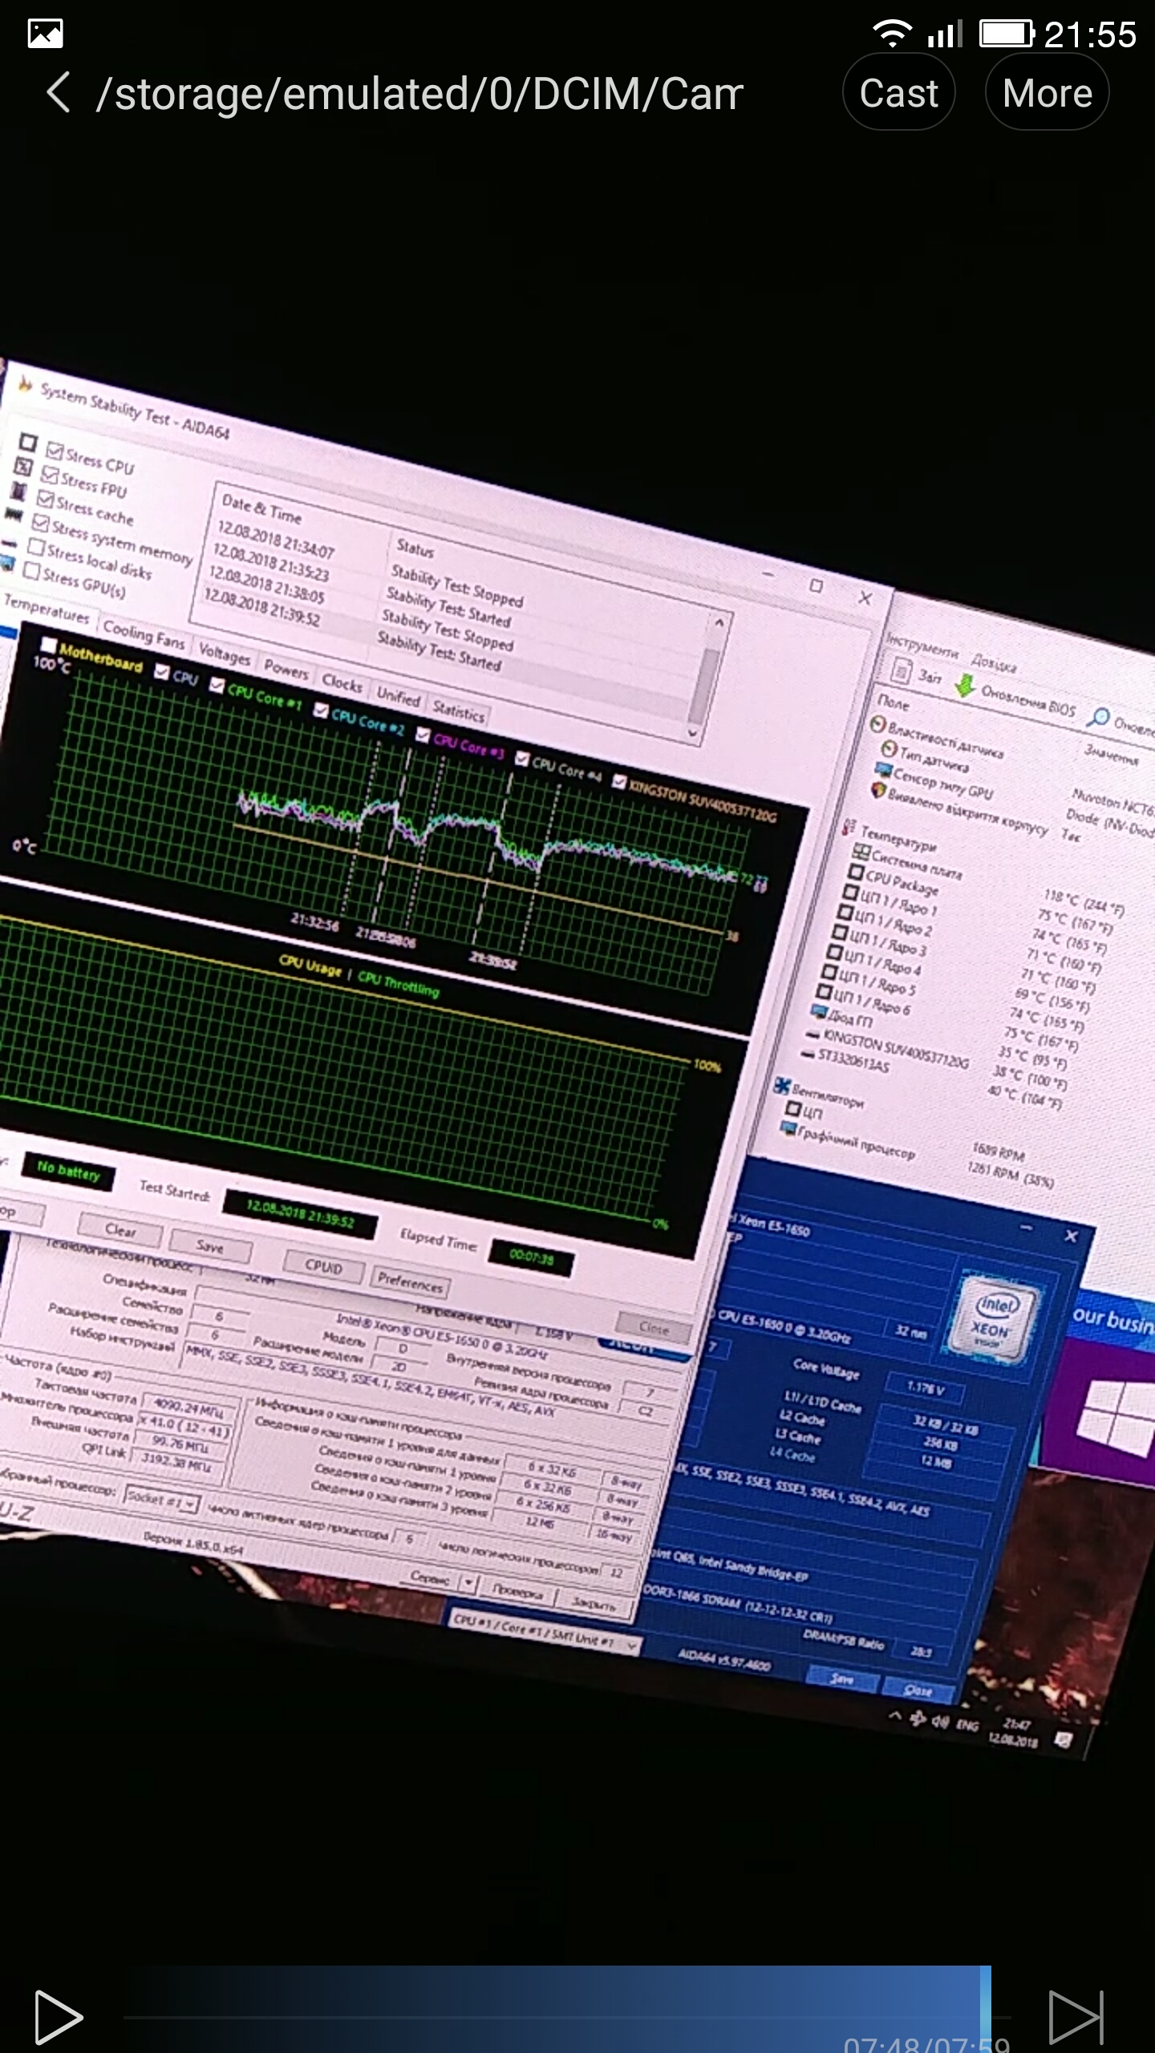Click the log list scroll-up arrow
1155x2053 pixels.
click(719, 622)
